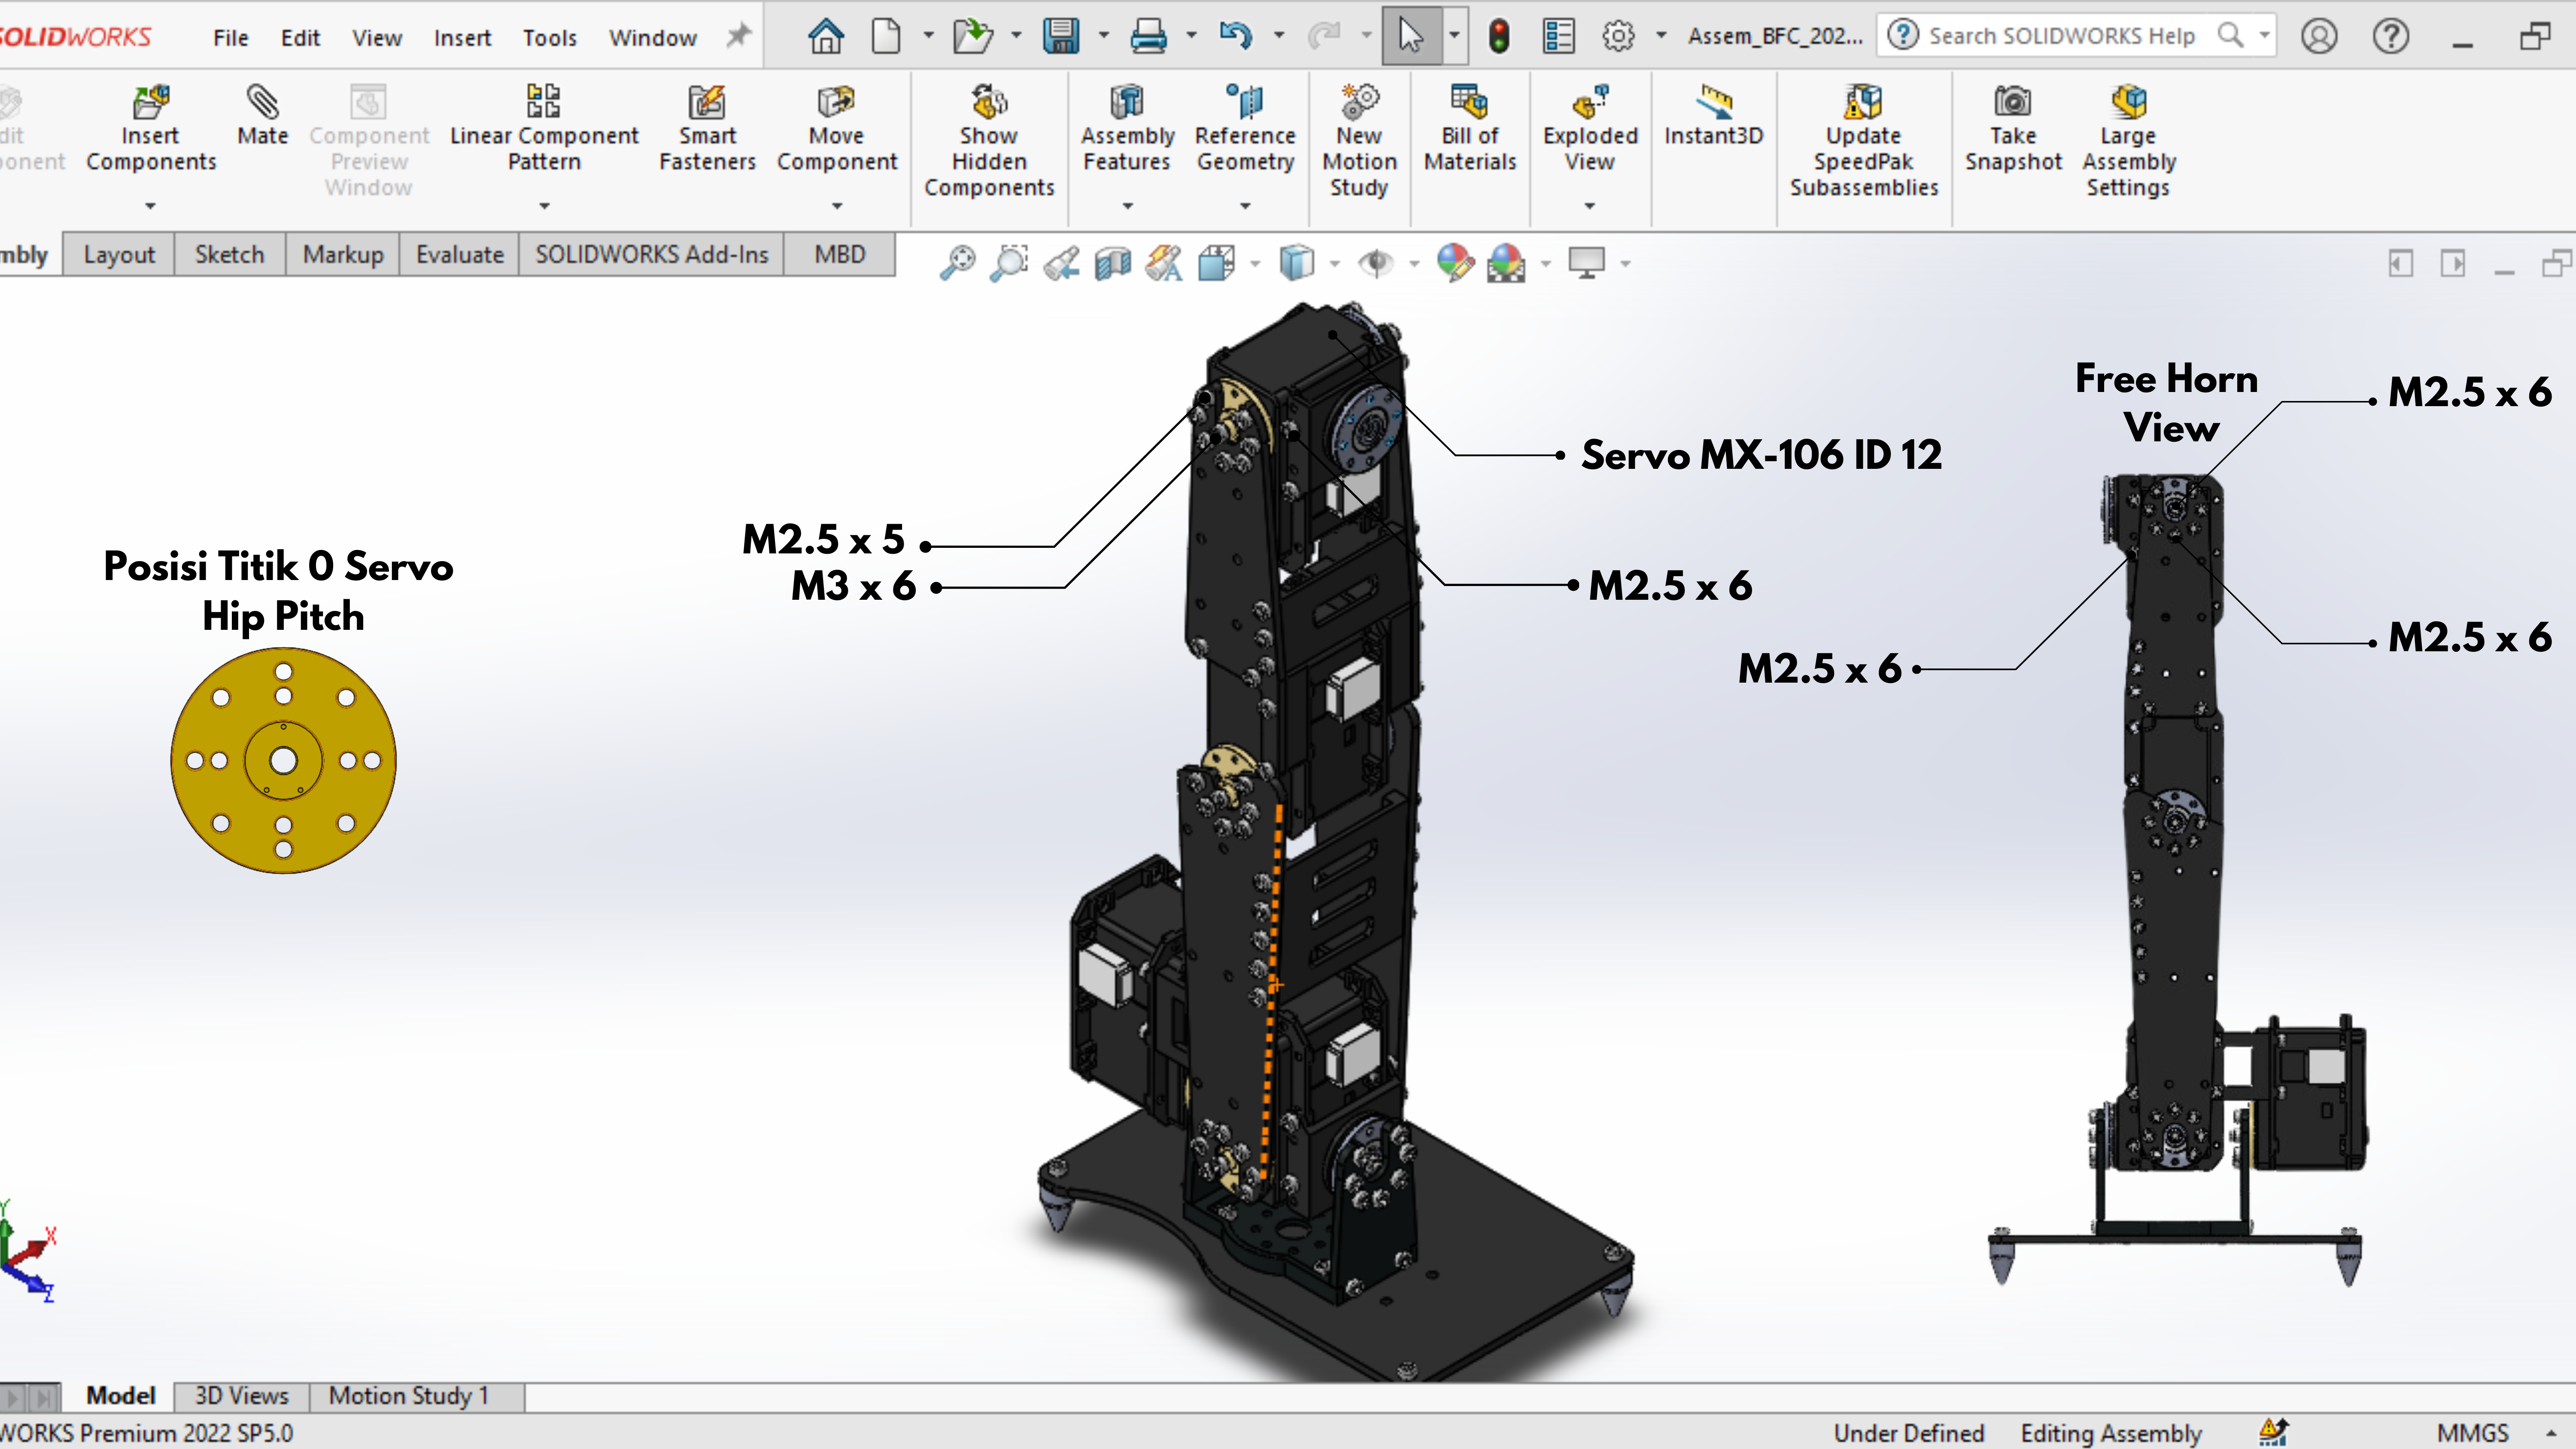Open the Edit menu
Image resolution: width=2576 pixels, height=1449 pixels.
click(300, 38)
